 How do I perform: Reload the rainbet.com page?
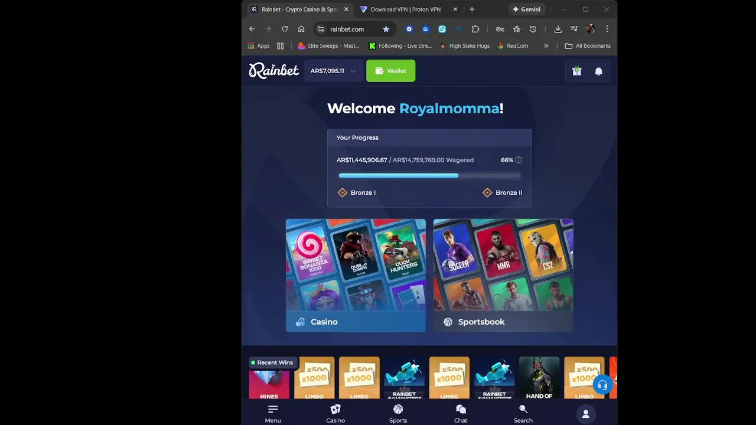[285, 29]
